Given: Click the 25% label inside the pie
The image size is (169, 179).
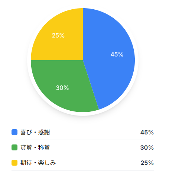Looking at the screenshot, I should (x=58, y=35).
